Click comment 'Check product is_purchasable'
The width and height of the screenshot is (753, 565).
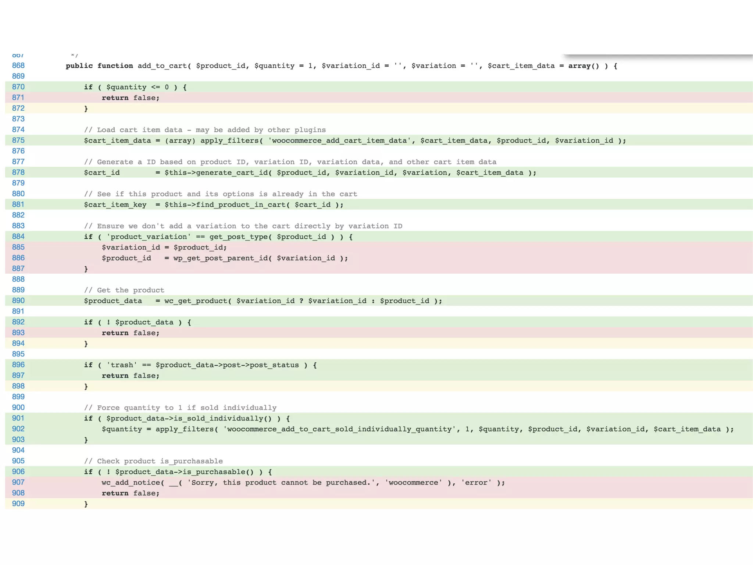tap(153, 461)
